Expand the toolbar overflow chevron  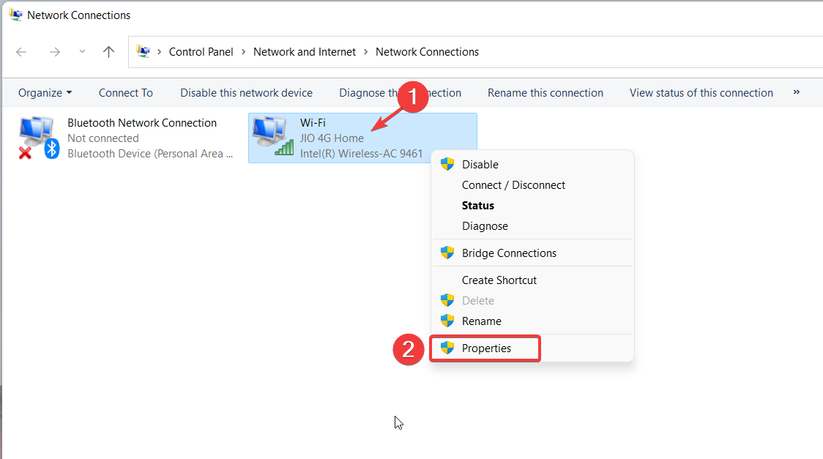(x=796, y=92)
